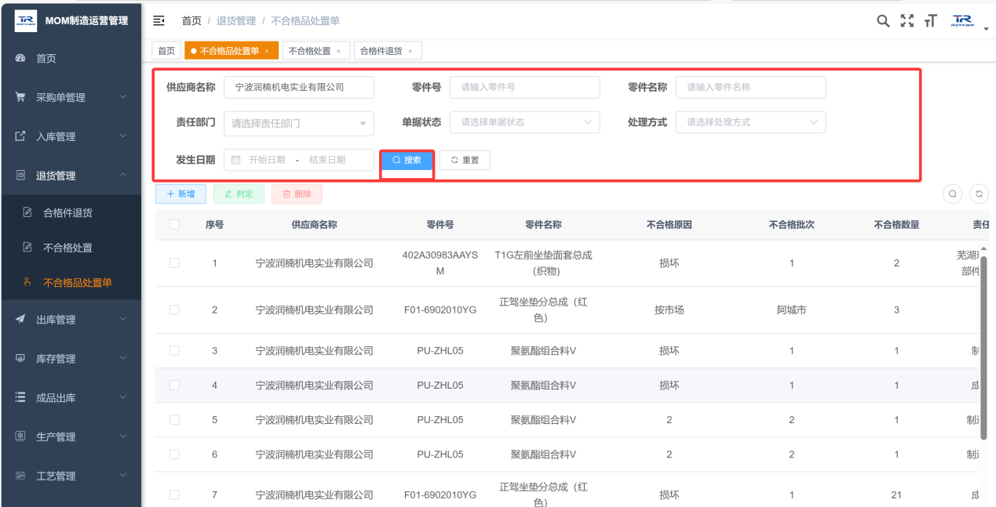Click the 删除 delete button
This screenshot has height=507, width=996.
[x=297, y=194]
